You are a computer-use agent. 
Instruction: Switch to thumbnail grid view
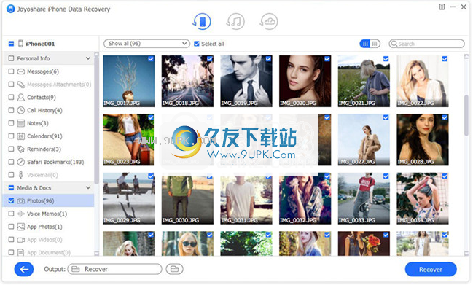[365, 44]
